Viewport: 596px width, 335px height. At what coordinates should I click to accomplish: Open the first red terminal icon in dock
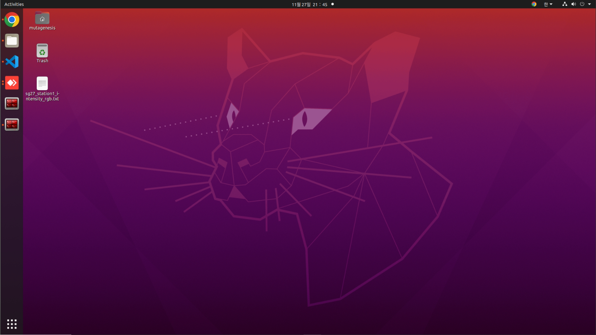(12, 104)
